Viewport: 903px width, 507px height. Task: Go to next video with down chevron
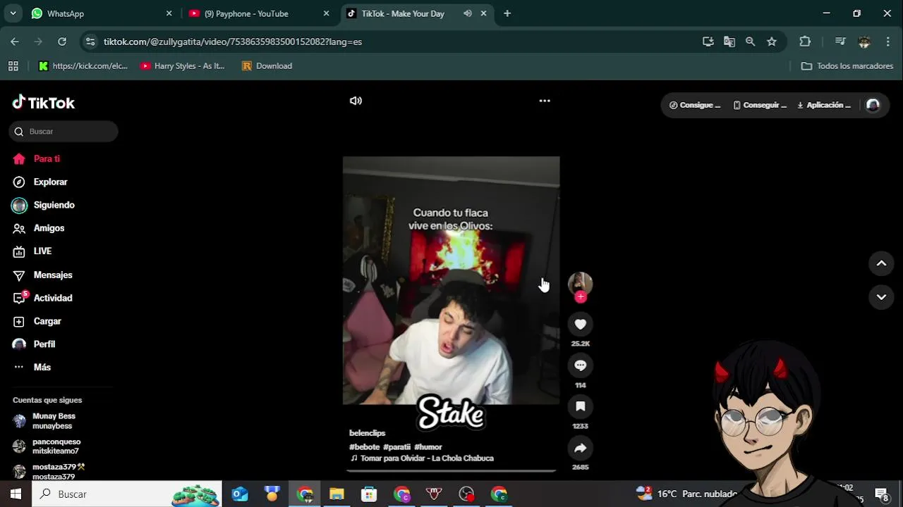(x=881, y=297)
